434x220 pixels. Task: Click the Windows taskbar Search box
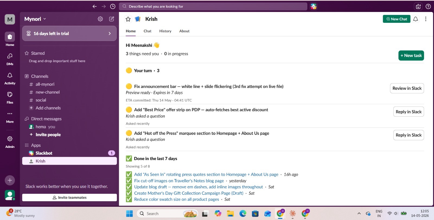(167, 213)
